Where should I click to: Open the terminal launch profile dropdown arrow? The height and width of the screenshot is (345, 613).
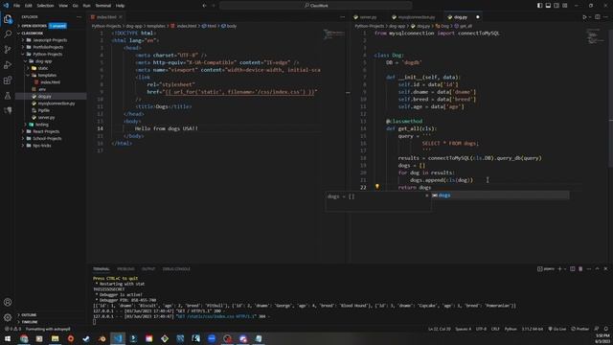click(565, 268)
